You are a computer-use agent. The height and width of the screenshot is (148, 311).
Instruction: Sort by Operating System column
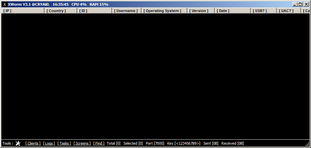pos(164,11)
